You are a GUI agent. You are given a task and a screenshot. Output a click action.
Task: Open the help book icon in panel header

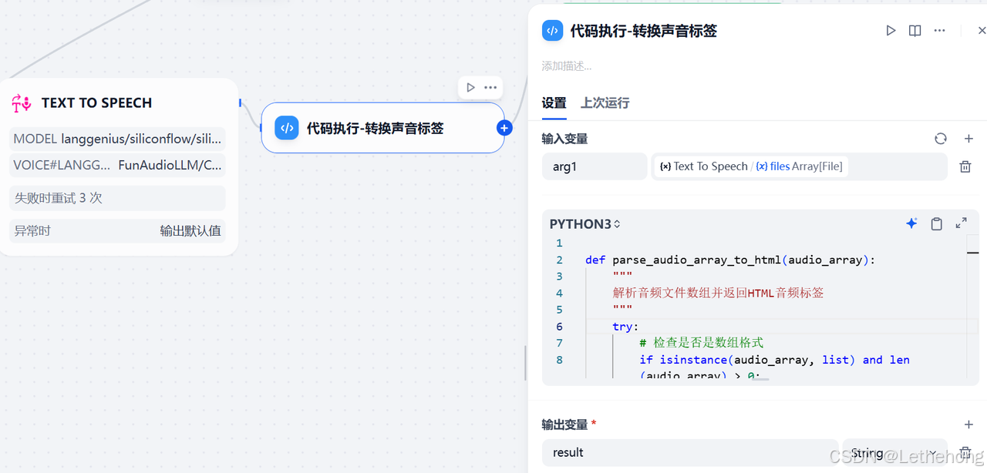[915, 31]
